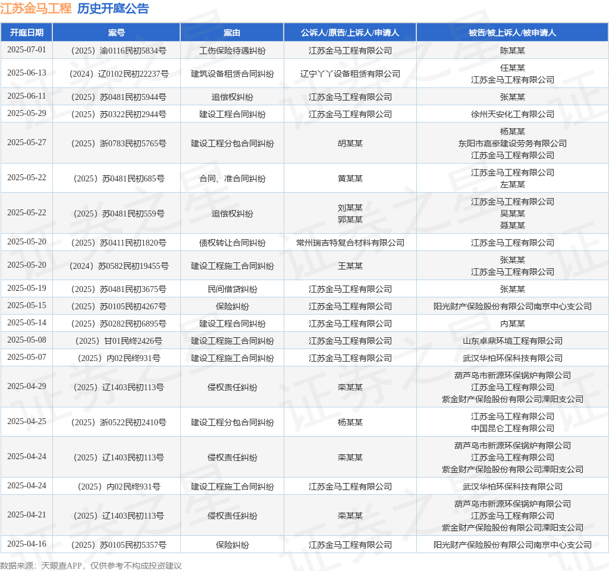609x571 pixels.
Task: Select date cell 2025-05-07
Action: pyautogui.click(x=26, y=357)
